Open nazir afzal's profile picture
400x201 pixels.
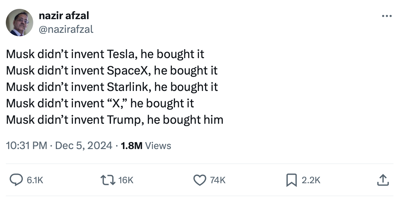click(20, 23)
